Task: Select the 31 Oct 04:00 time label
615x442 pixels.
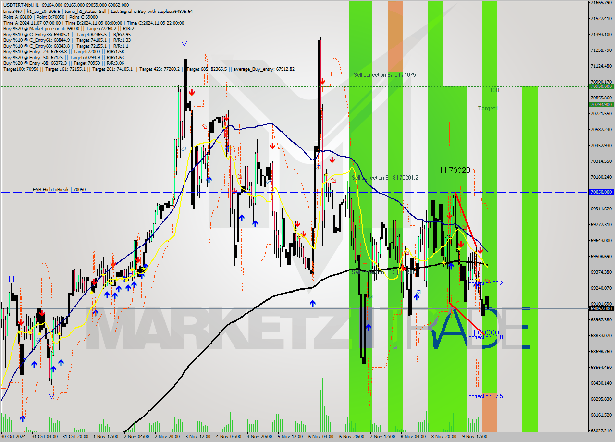Action: [x=45, y=437]
